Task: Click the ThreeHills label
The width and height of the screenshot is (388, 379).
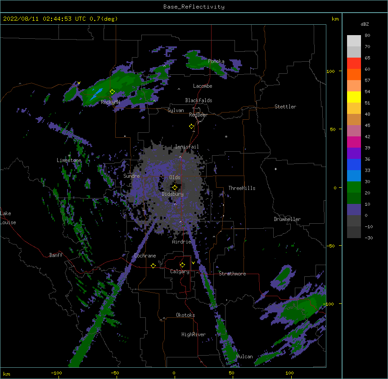Action: coord(242,188)
